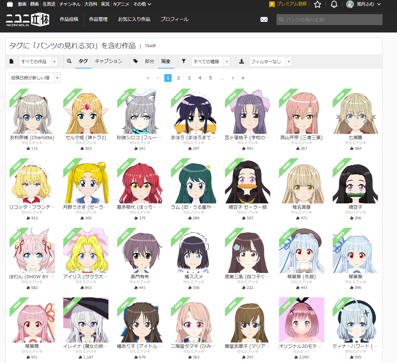
Task: Open 砂狼シロコ model thumbnail
Action: (140, 111)
